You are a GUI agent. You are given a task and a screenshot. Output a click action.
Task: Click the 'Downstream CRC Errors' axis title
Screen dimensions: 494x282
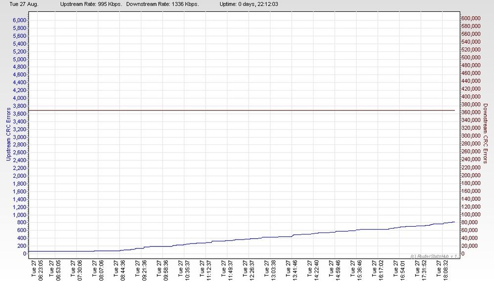coord(485,133)
